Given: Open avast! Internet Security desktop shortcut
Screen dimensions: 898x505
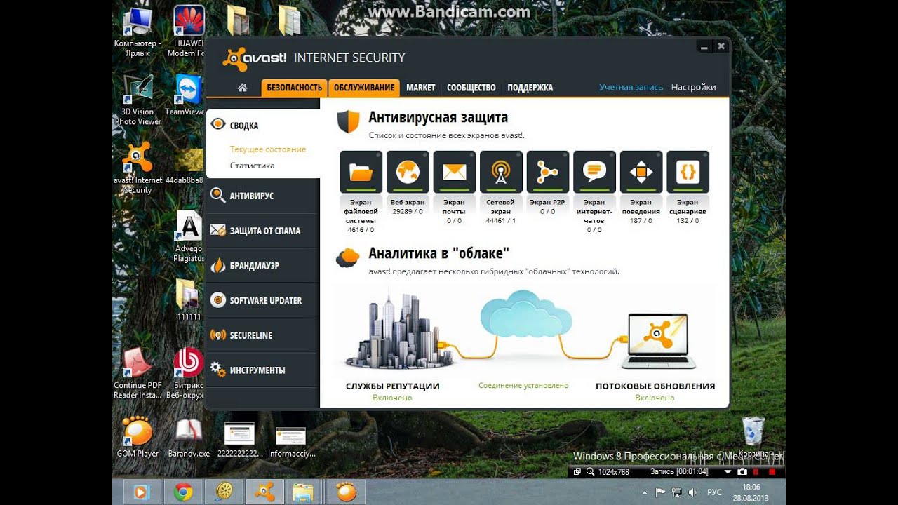Looking at the screenshot, I should pos(137,168).
